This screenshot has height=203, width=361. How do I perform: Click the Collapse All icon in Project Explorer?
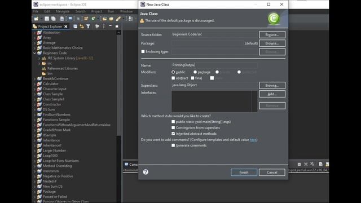[75, 27]
